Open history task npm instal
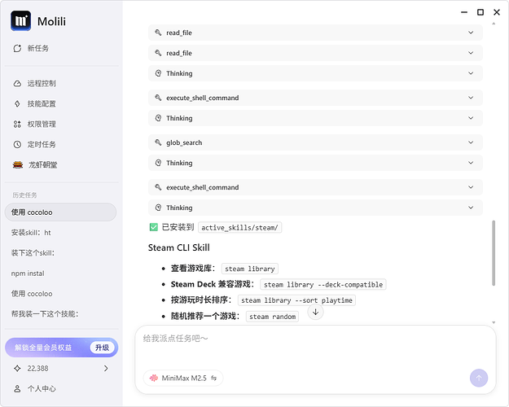Viewport: 509px width, 407px height. click(28, 274)
